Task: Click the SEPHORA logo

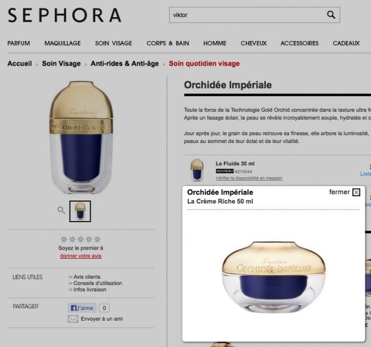Action: 64,15
